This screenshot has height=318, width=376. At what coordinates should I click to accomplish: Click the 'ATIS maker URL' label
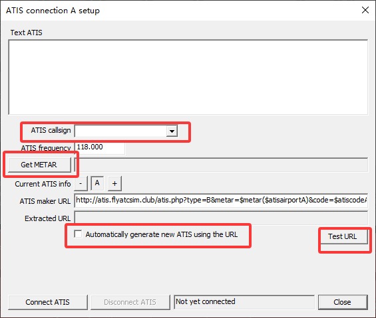(45, 201)
